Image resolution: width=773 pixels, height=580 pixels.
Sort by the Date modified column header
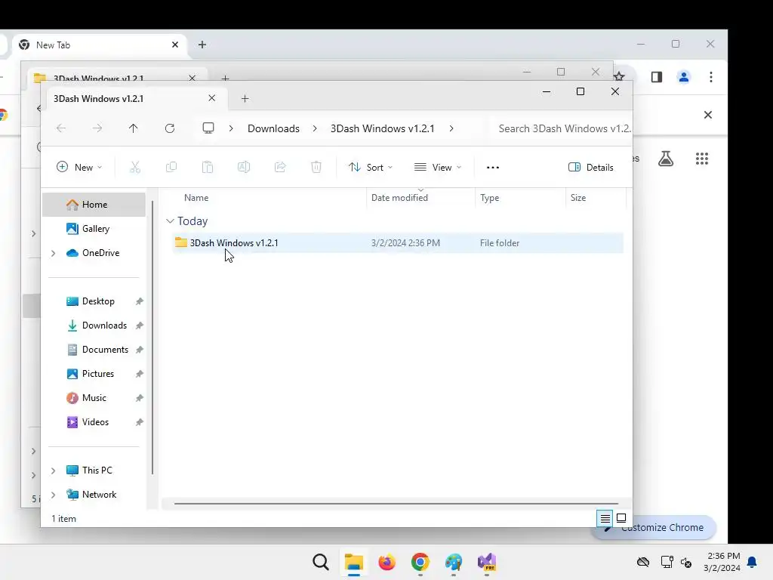[399, 197]
